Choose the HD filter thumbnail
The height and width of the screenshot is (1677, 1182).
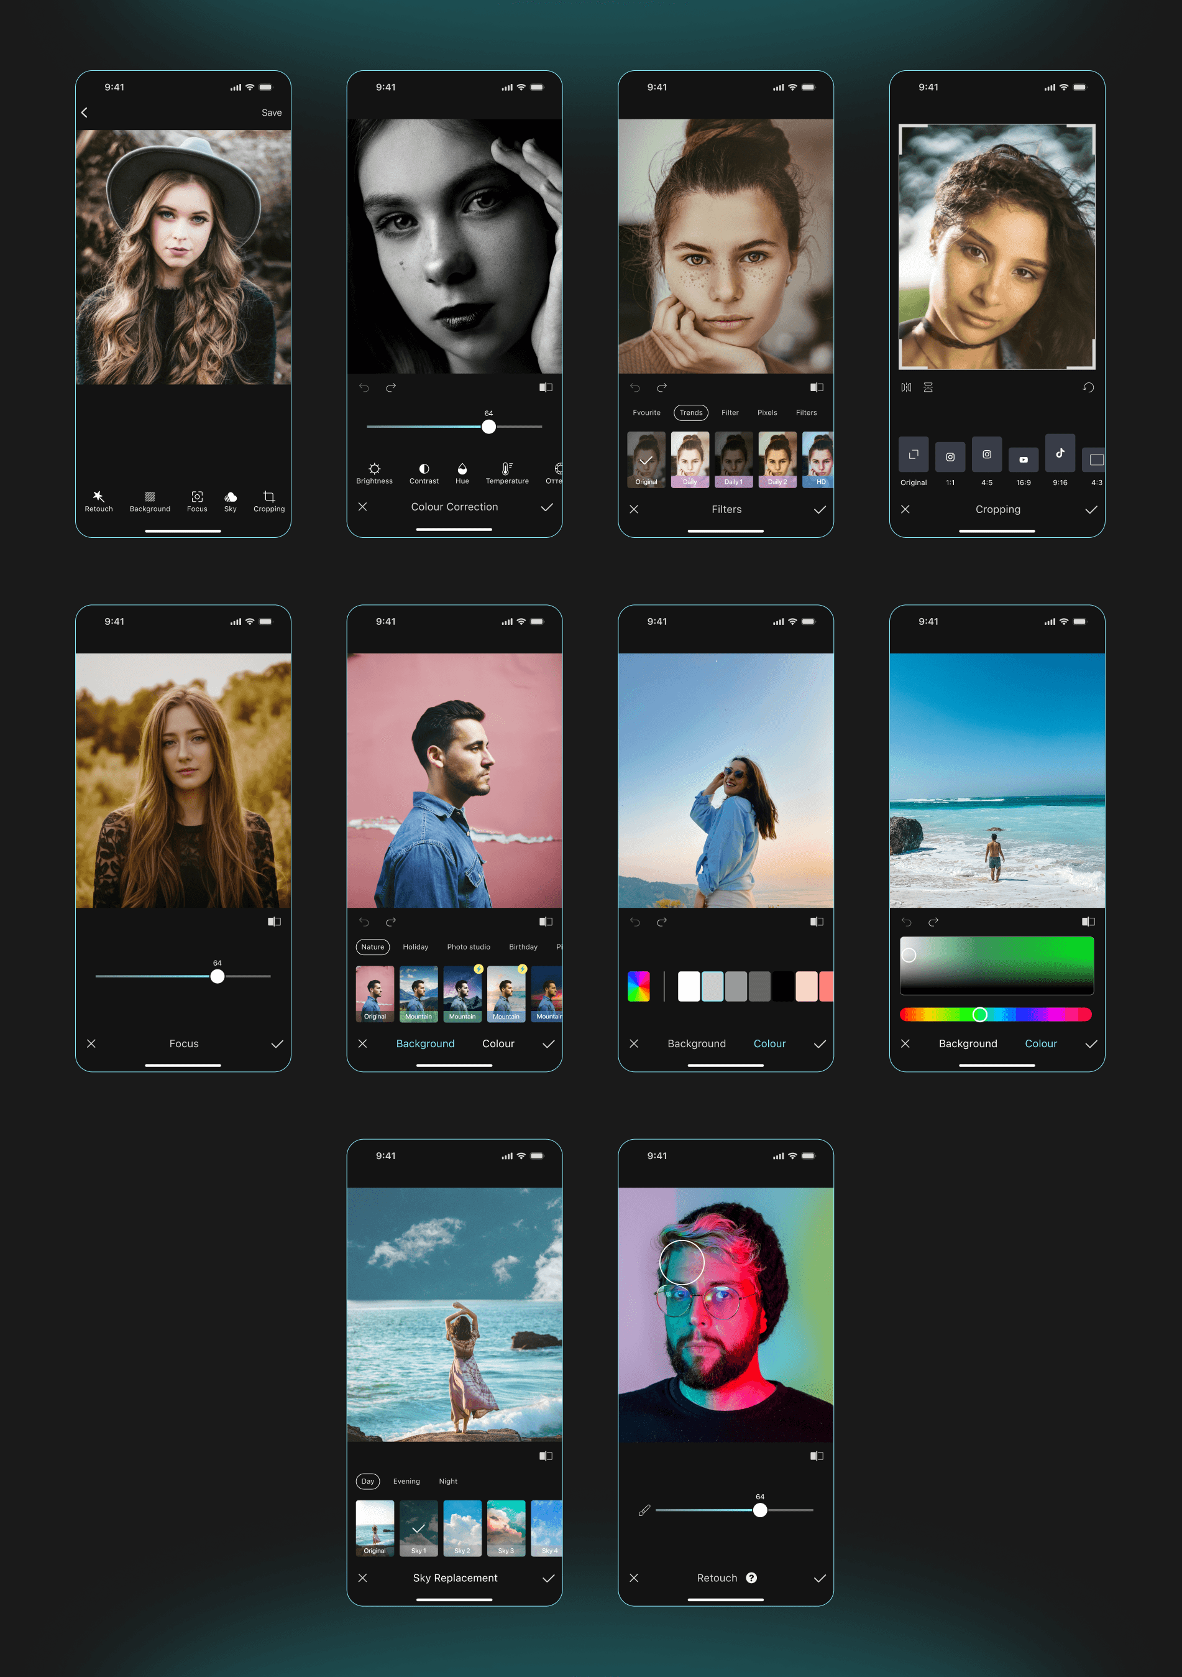pyautogui.click(x=818, y=460)
